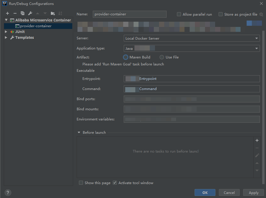This screenshot has height=198, width=266.
Task: Click the JUnit icon in the tree
Action: click(x=12, y=32)
